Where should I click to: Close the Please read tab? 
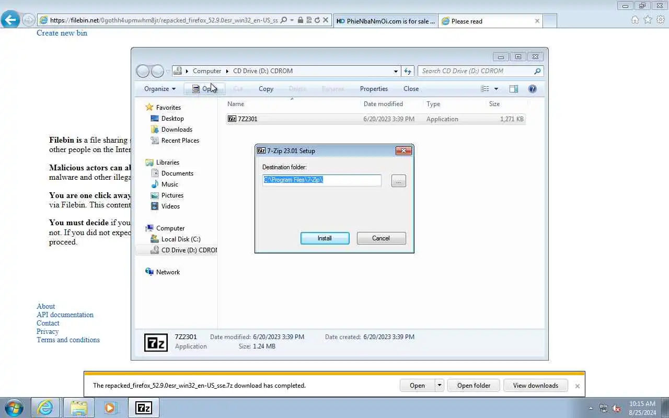(x=537, y=21)
